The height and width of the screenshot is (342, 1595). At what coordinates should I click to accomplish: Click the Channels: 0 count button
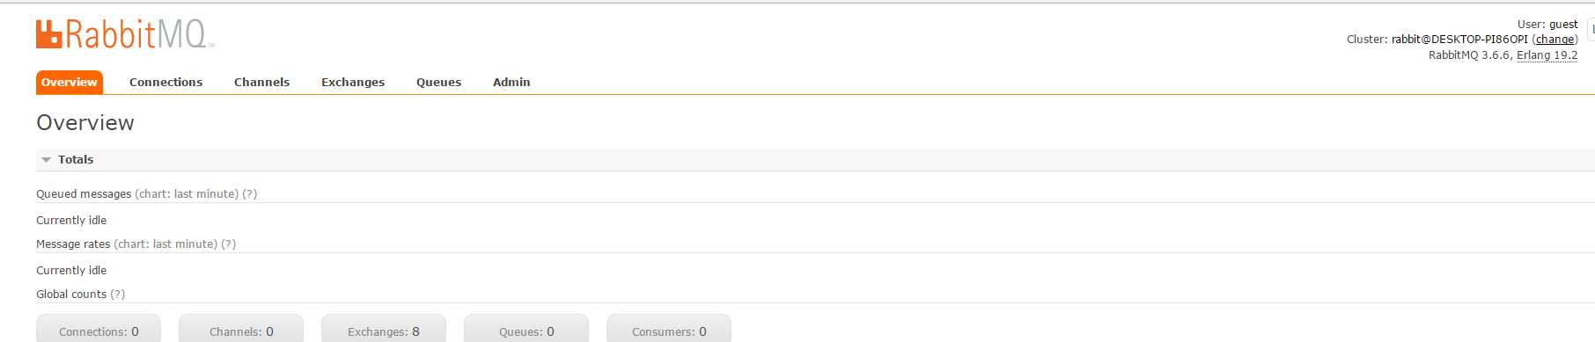pos(241,328)
